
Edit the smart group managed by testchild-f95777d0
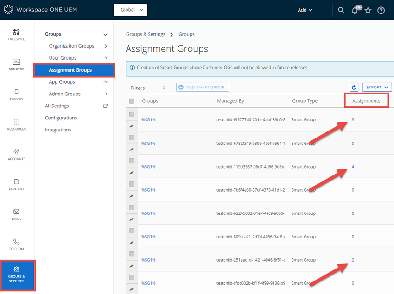(132, 126)
